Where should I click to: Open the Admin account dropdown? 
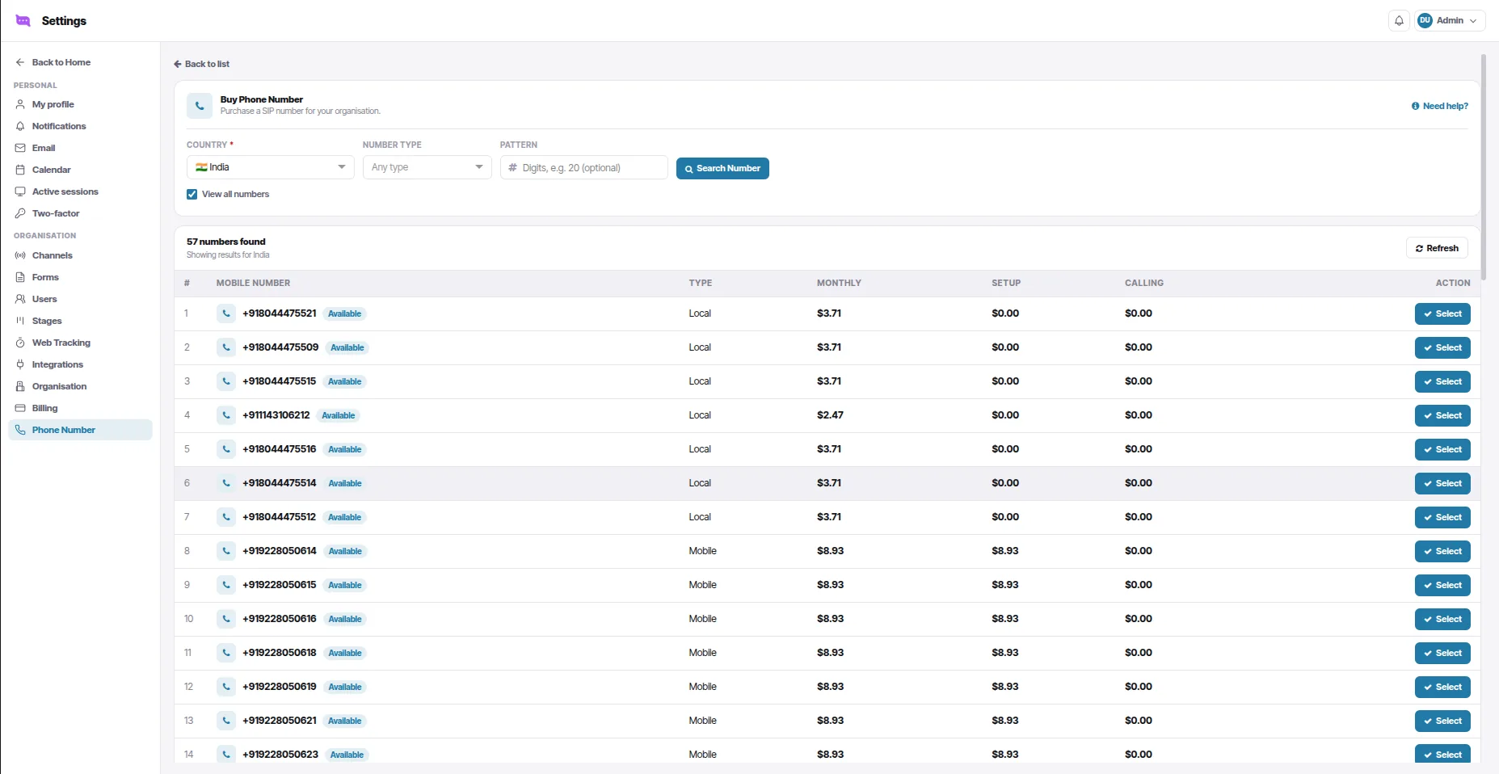point(1450,21)
